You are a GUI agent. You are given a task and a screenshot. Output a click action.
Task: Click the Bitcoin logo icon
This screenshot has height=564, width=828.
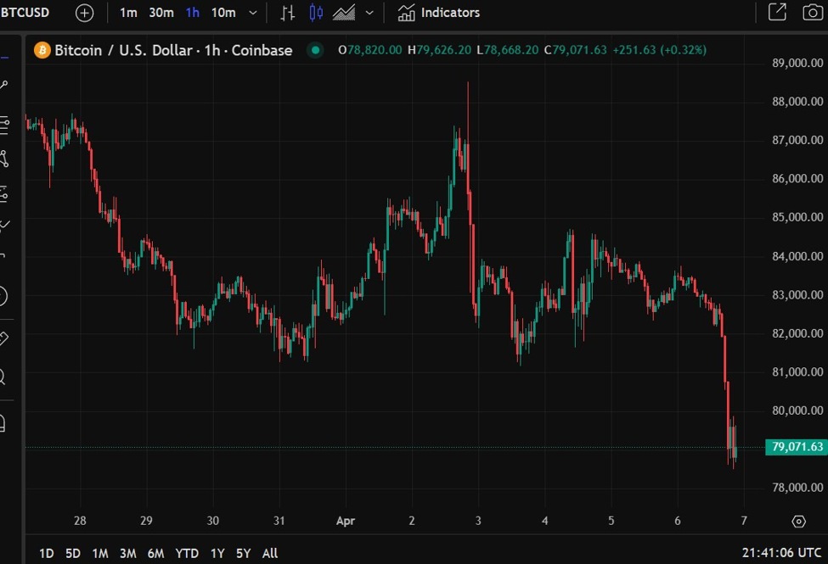tap(42, 50)
